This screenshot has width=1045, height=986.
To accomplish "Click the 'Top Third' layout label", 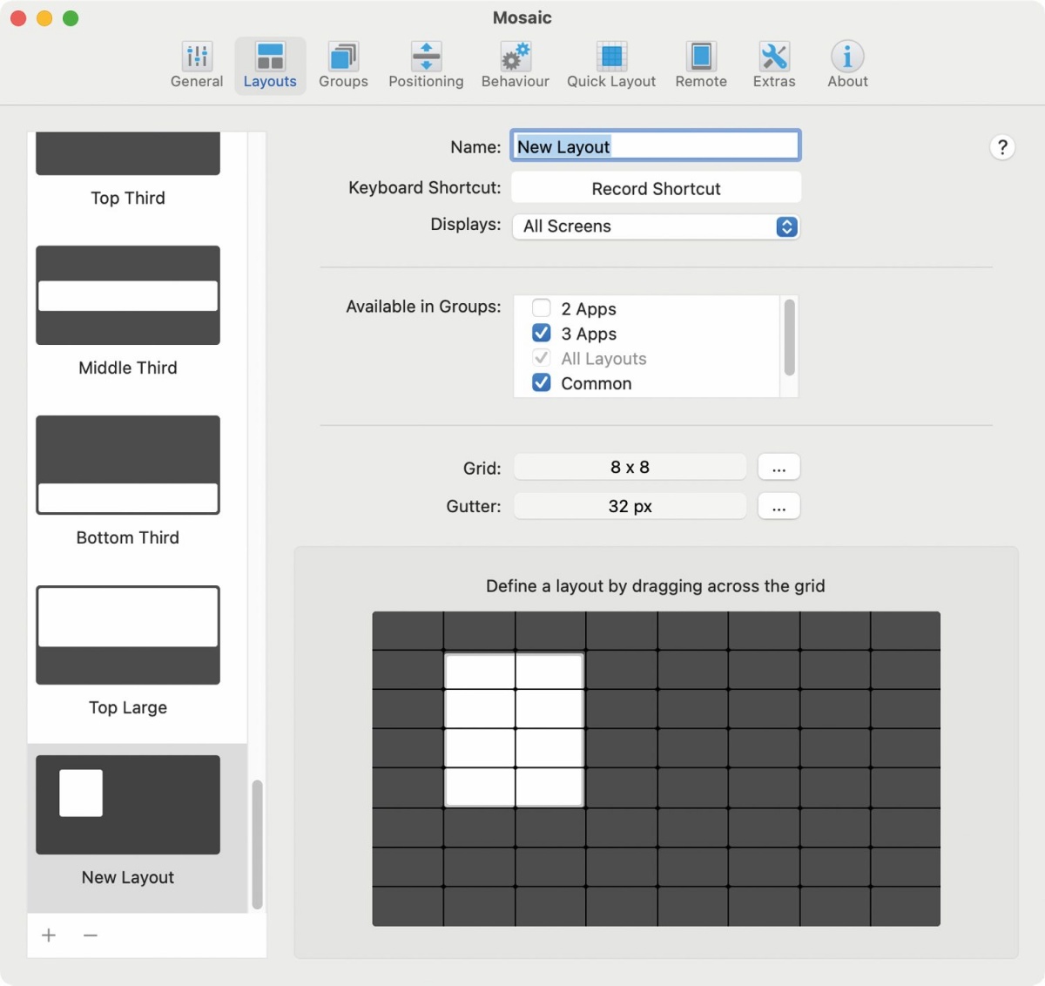I will 128,198.
